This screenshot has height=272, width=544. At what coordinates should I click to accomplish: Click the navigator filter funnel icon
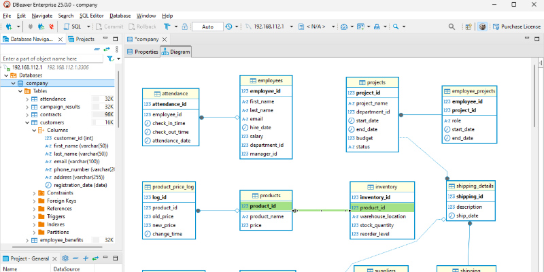[x=110, y=58]
